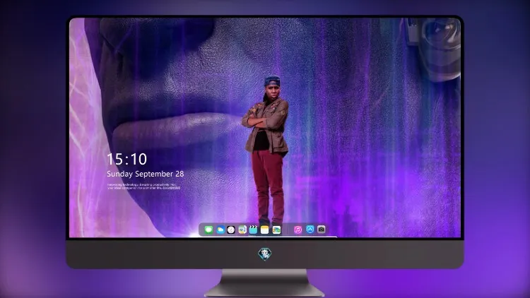Click the Sunday September 28 date text

click(x=146, y=174)
